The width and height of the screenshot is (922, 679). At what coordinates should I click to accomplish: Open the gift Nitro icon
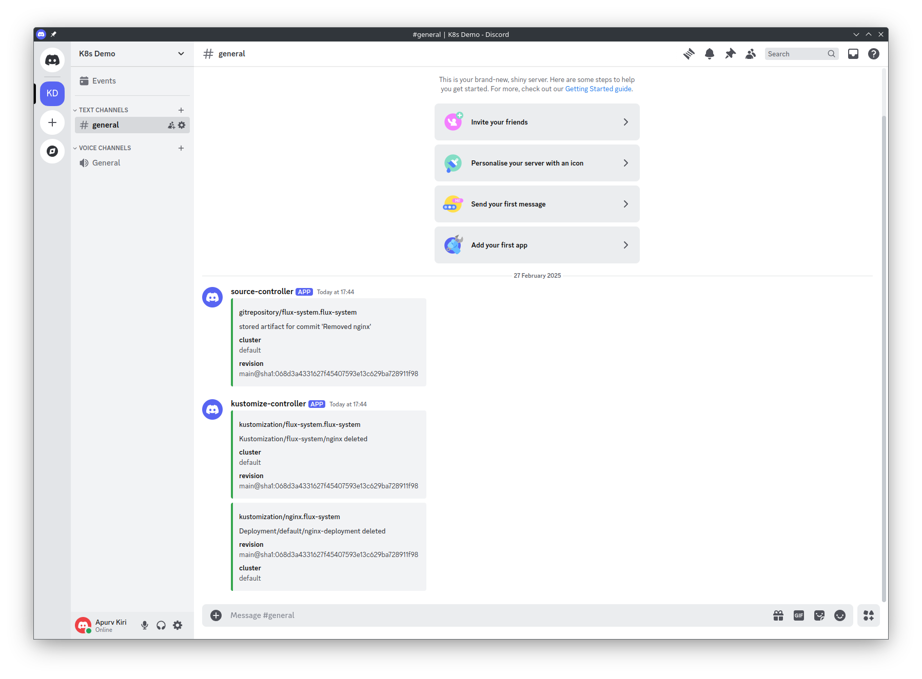click(778, 615)
